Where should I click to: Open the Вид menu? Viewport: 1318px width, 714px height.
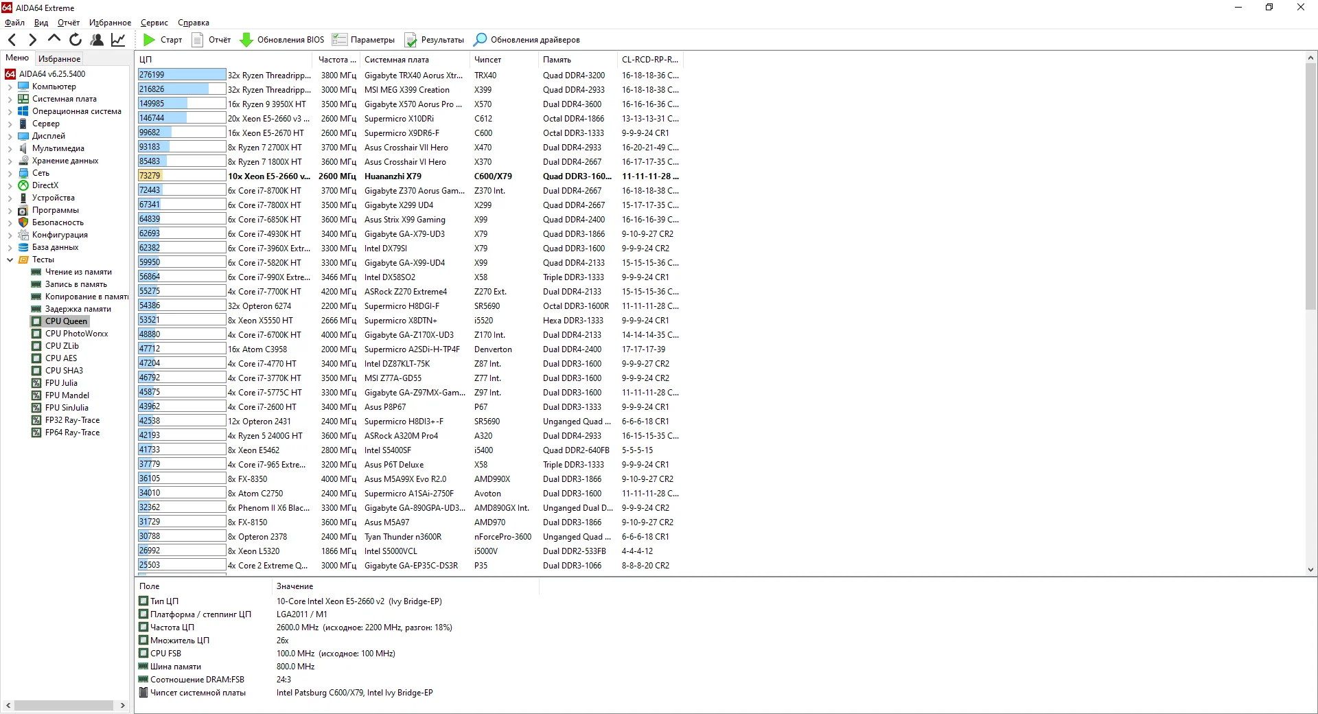tap(41, 23)
